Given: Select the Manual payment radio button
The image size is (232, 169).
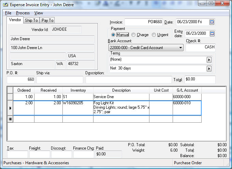Looking at the screenshot, I should 113,35.
